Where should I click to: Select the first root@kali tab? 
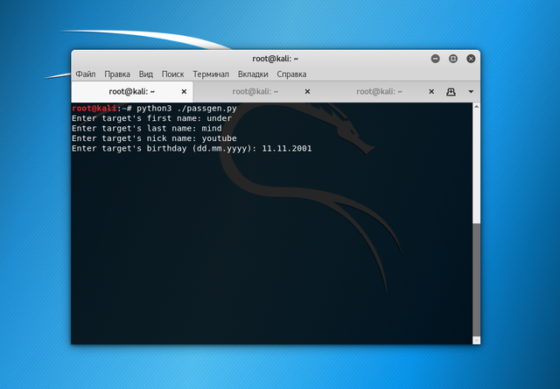[132, 91]
